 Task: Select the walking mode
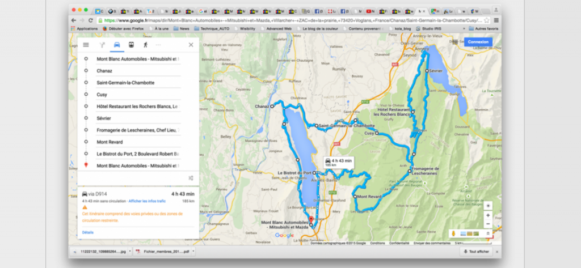[145, 45]
